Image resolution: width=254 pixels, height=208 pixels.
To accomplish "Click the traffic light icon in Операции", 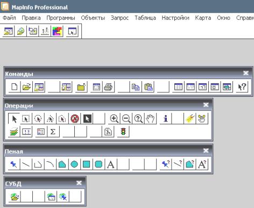I will pyautogui.click(x=123, y=132).
